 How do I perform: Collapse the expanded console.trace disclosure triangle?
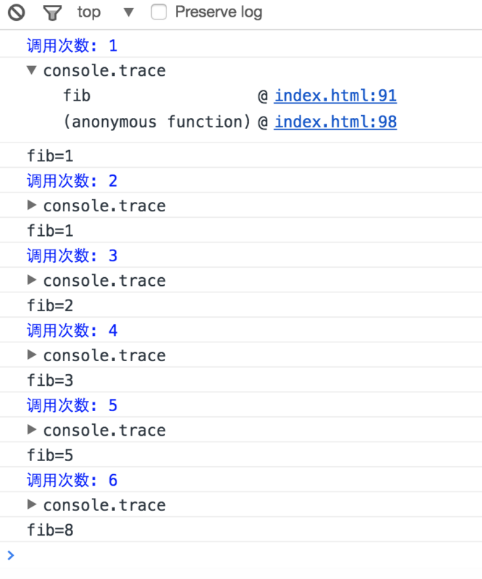pos(32,70)
